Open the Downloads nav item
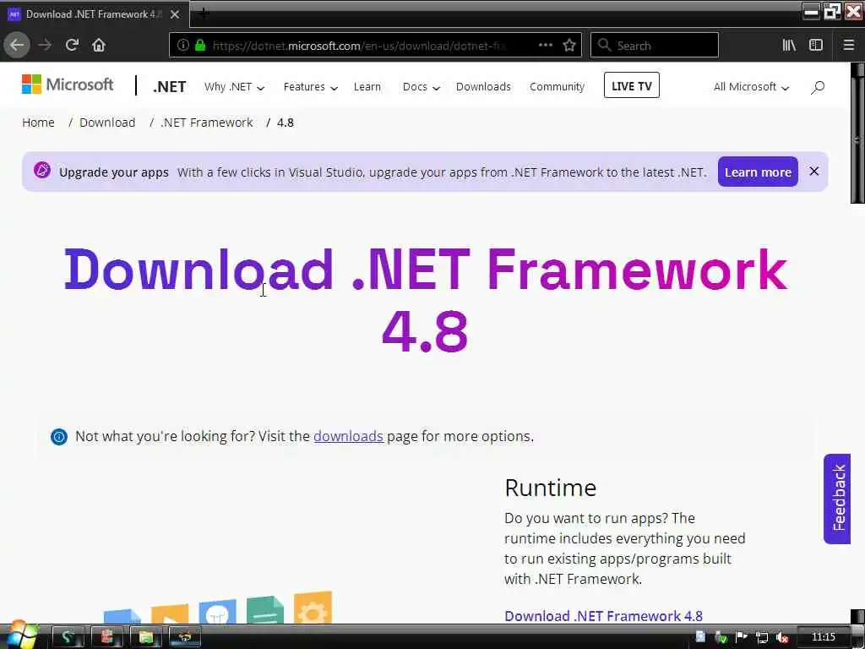Screen dimensions: 865x649 pyautogui.click(x=483, y=87)
